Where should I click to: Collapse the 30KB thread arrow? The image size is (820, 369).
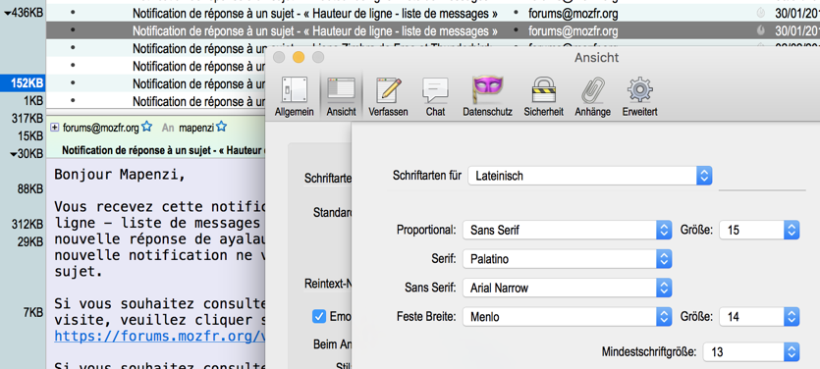click(x=13, y=154)
